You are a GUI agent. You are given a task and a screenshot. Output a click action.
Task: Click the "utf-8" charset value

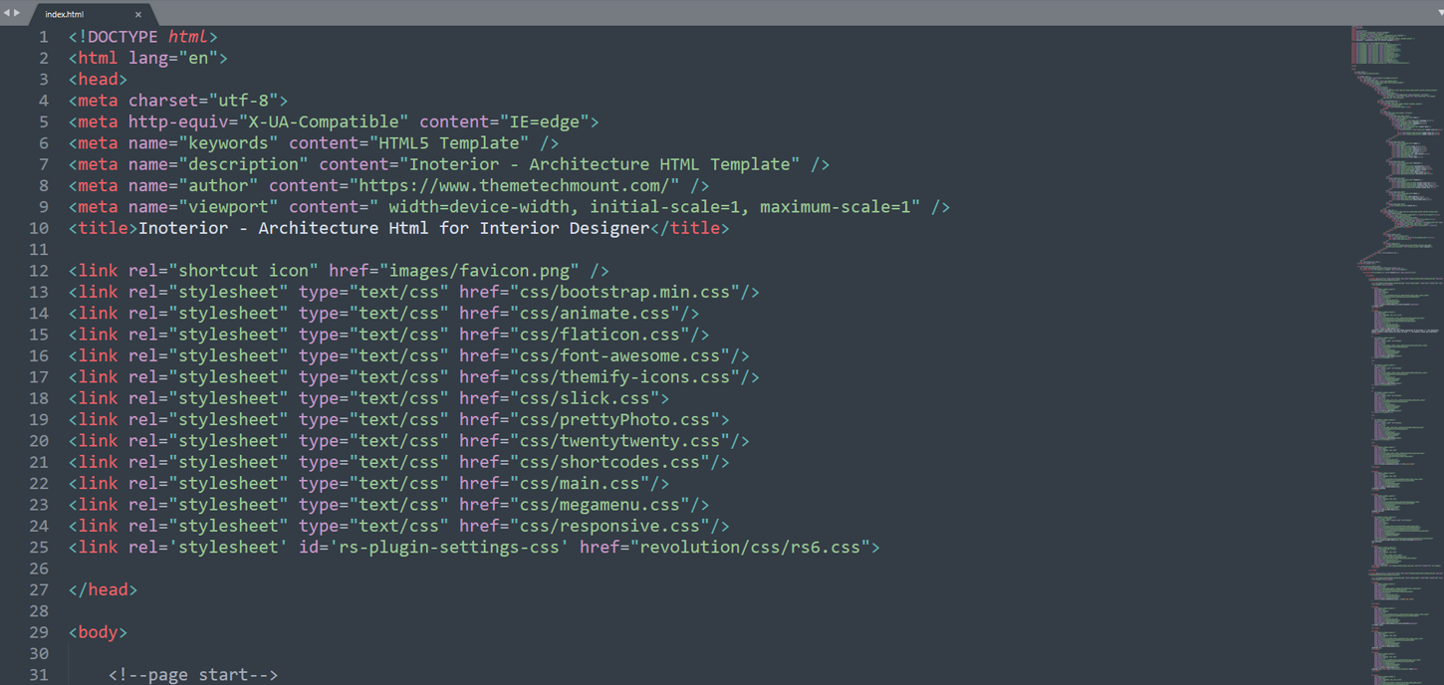click(x=243, y=101)
